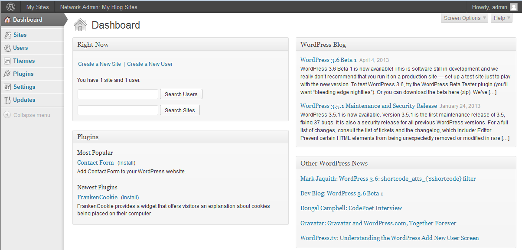The width and height of the screenshot is (522, 250).
Task: Open Mark Jaquith shortcode_atts filter news link
Action: coord(388,179)
